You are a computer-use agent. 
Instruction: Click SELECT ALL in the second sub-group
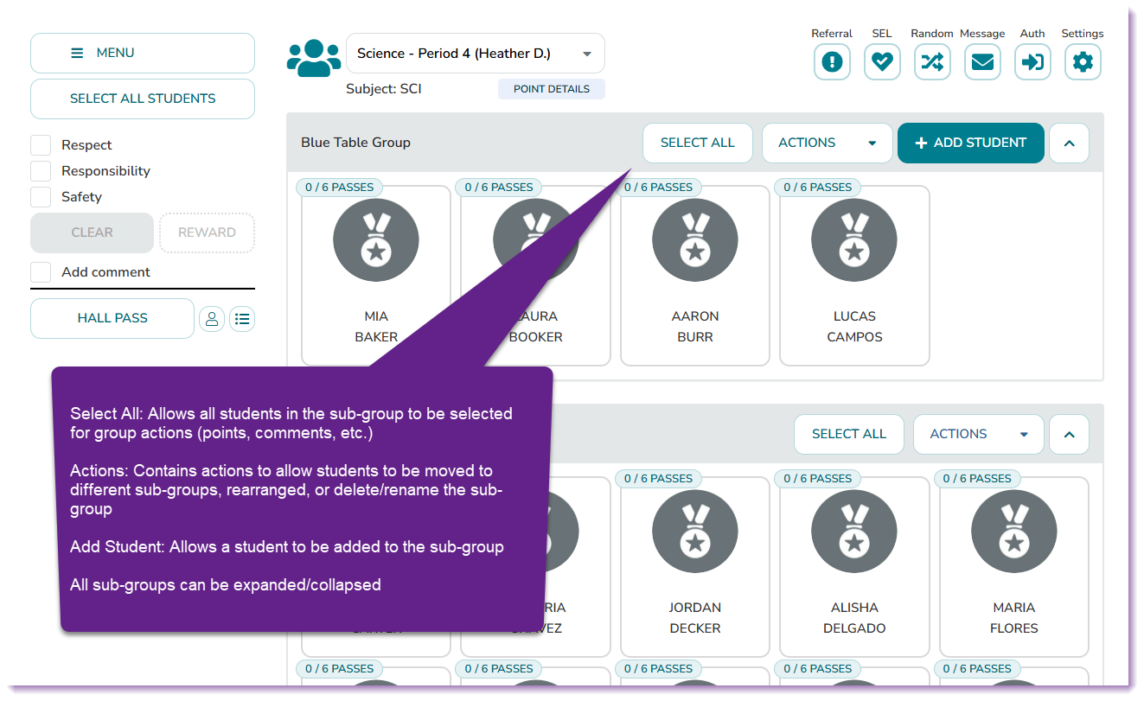pos(849,434)
